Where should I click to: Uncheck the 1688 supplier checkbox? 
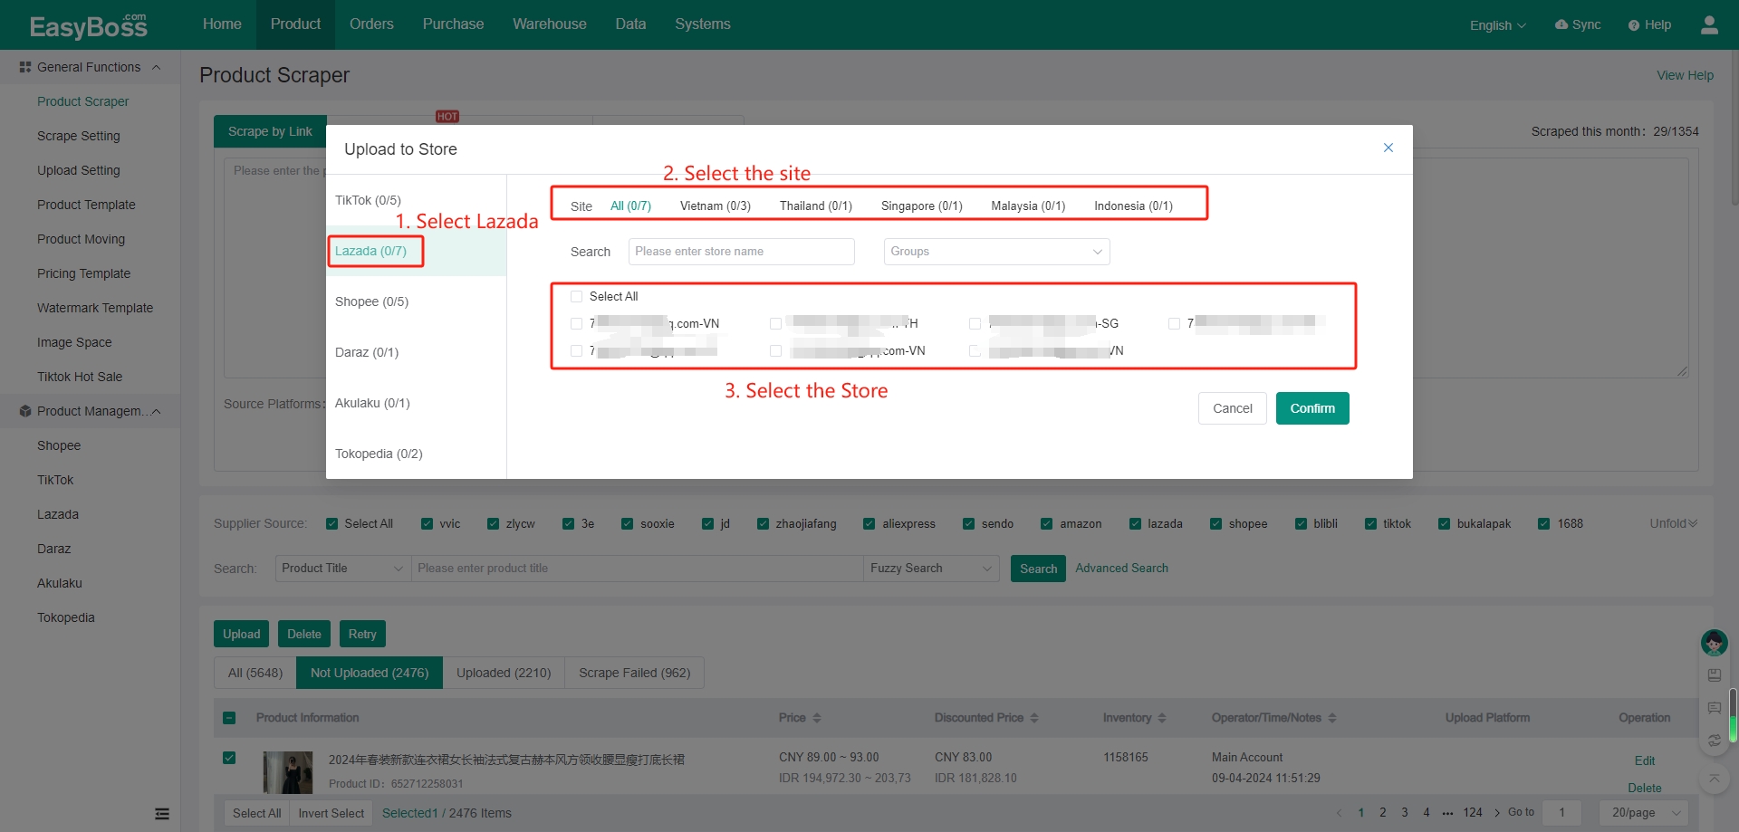click(1544, 523)
